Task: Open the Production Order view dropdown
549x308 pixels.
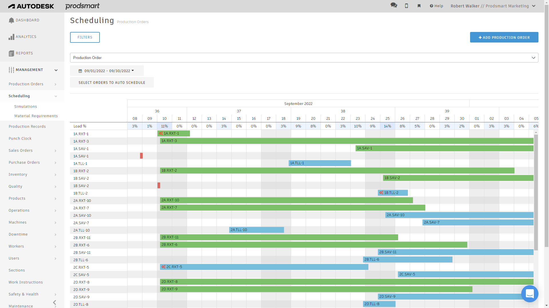Action: tap(304, 58)
